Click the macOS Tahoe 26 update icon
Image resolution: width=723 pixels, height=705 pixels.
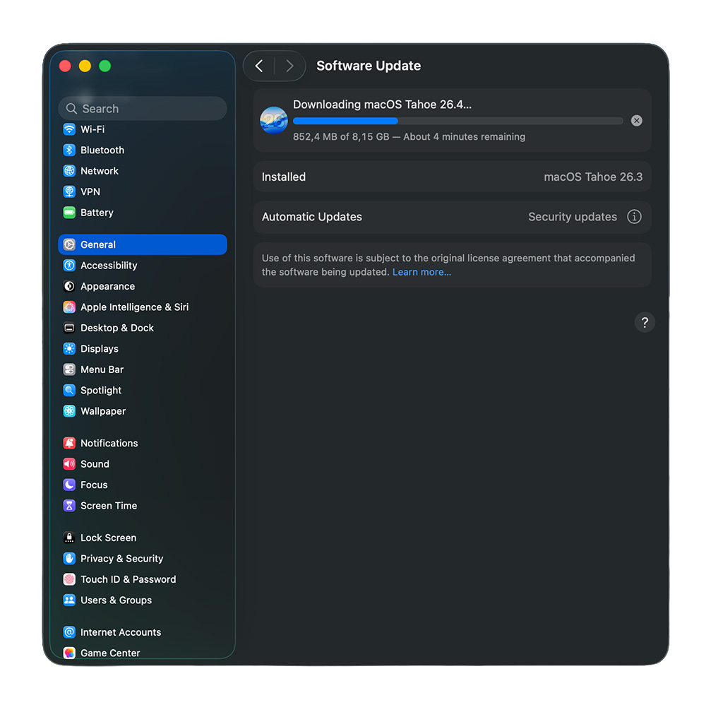(x=274, y=120)
